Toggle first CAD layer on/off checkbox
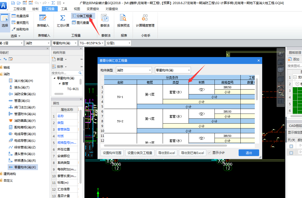Screen dimensions: 302x198 [291, 146]
